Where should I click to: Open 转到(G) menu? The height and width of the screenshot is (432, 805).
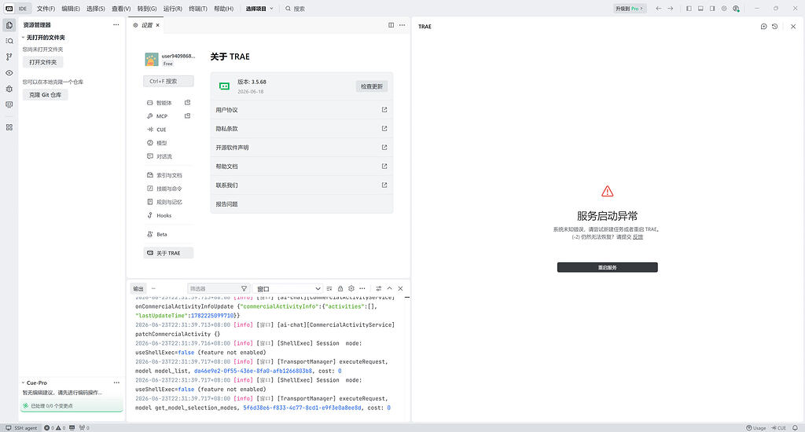147,9
